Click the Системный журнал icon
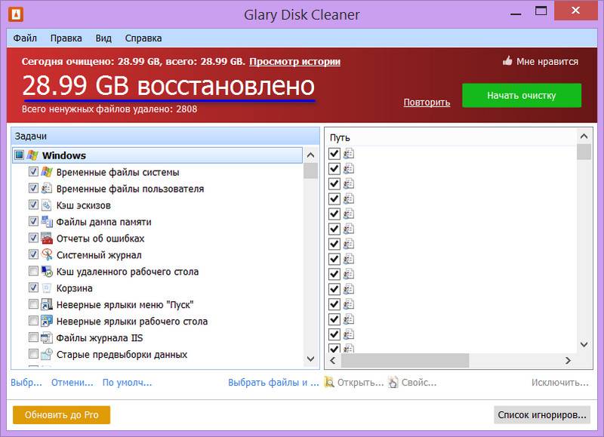Screen dimensions: 604x437 47,255
